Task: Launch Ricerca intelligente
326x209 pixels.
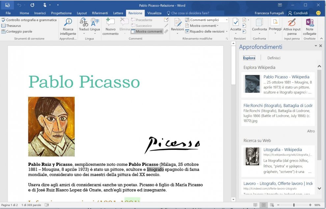Action: coord(68,27)
